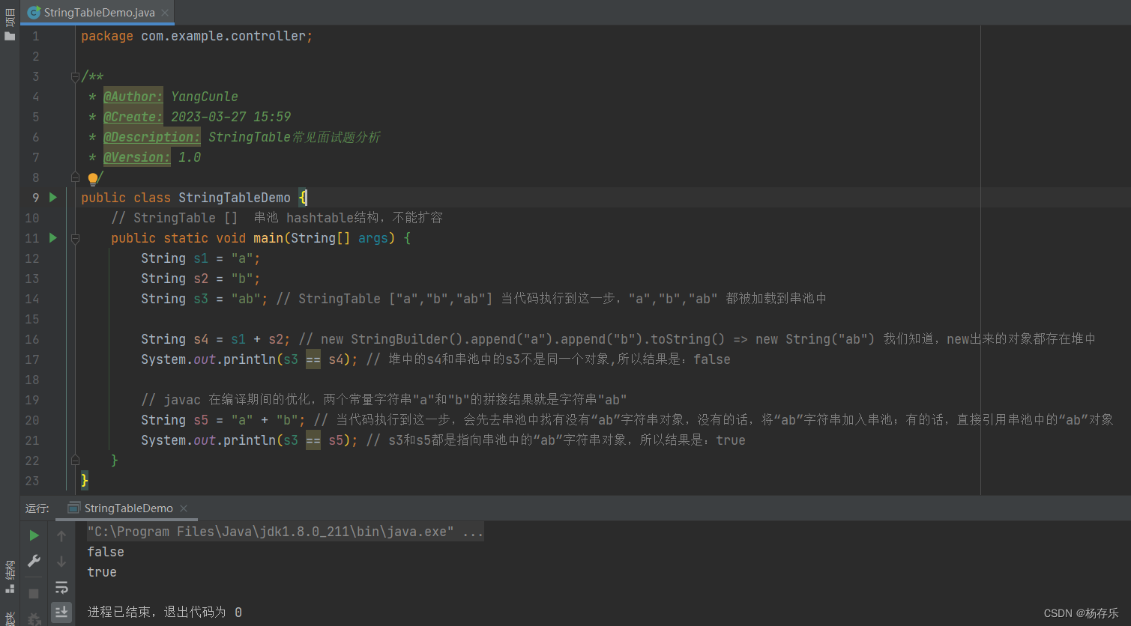
Task: Click line number 16 in the gutter
Action: click(31, 338)
